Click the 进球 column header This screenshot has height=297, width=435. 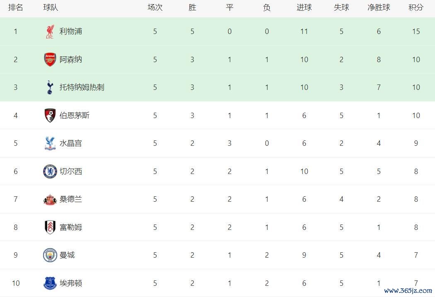pos(304,7)
